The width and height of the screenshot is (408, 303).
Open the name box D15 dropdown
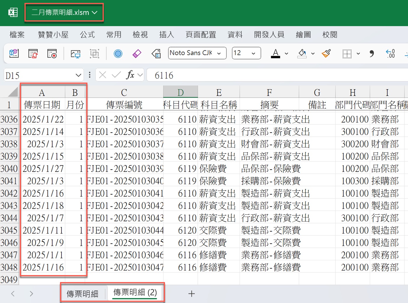pyautogui.click(x=78, y=75)
